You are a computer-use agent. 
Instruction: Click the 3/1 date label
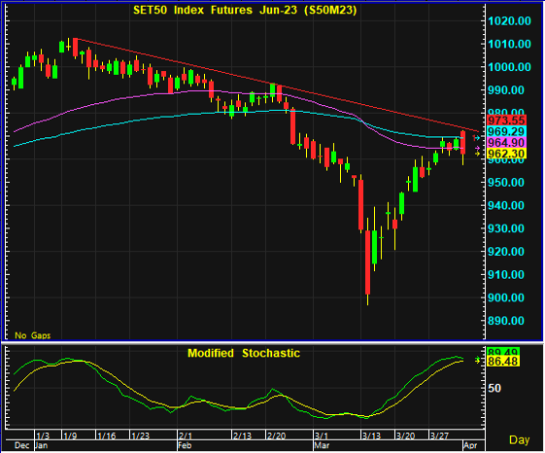(322, 436)
